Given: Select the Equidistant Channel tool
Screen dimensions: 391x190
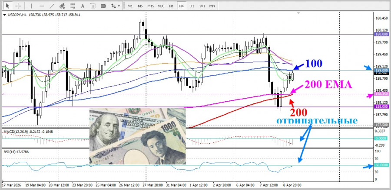Looking at the screenshot, I should (x=62, y=6).
